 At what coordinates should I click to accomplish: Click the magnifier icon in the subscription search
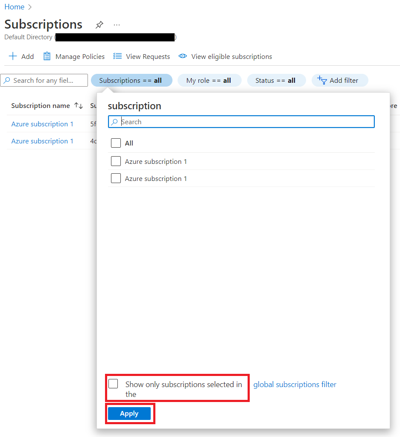coord(115,122)
